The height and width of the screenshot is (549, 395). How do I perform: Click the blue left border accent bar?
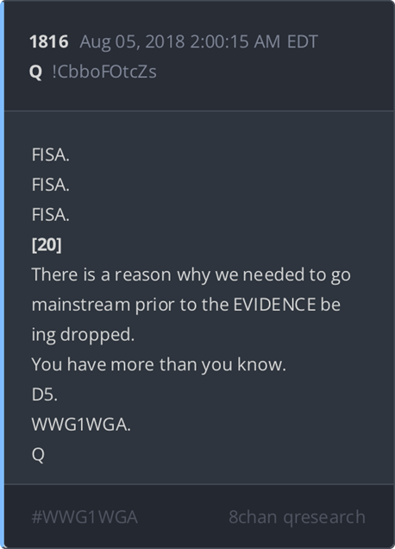pyautogui.click(x=2, y=274)
